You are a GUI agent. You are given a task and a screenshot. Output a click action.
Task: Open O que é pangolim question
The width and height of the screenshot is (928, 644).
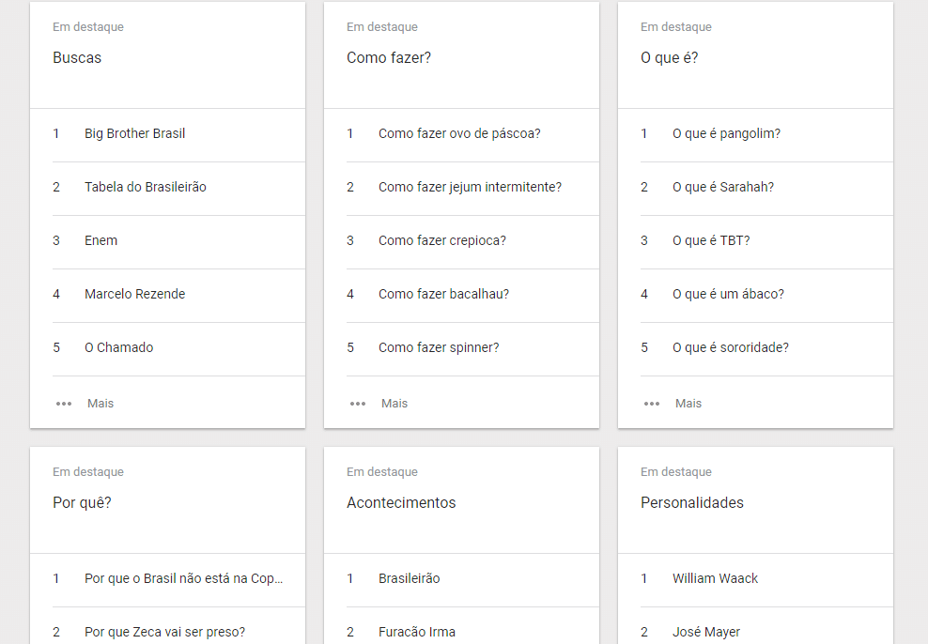(x=726, y=133)
